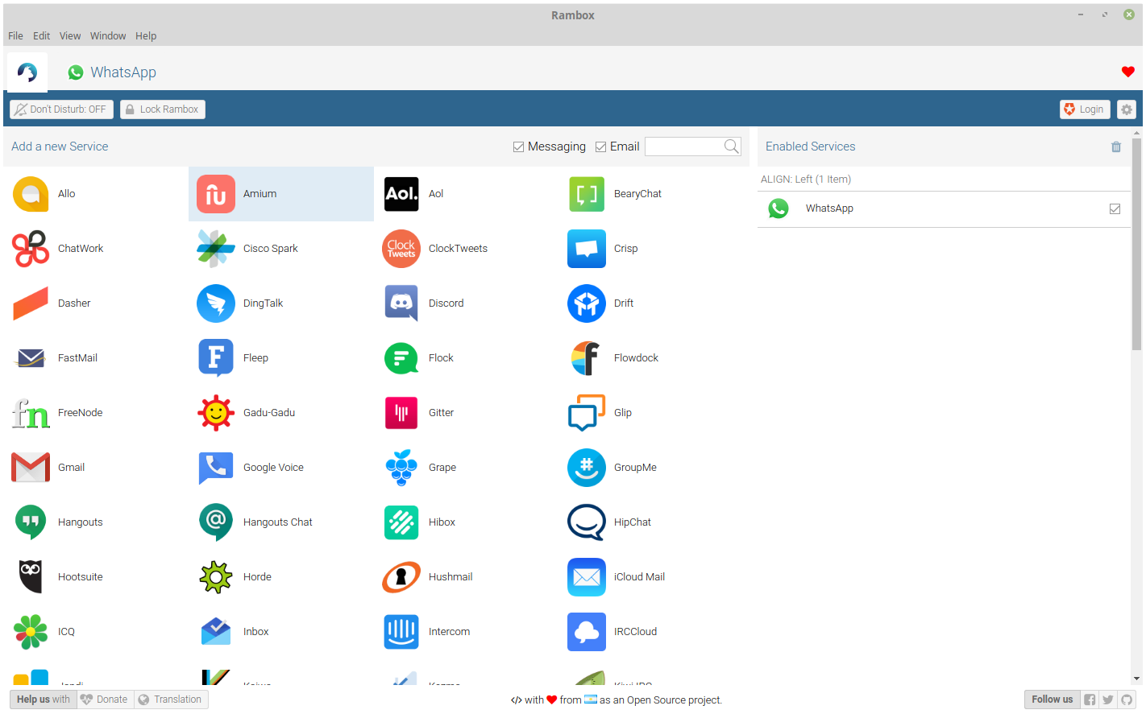The image size is (1146, 714).
Task: Click the Hootsuite owl icon
Action: [31, 577]
